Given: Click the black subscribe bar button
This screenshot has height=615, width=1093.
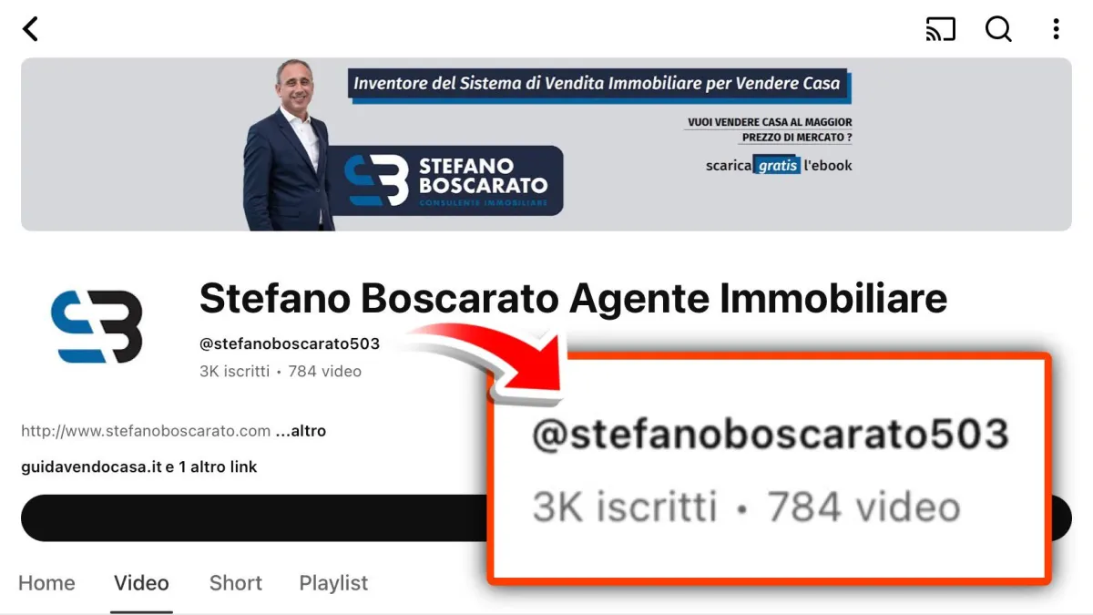Looking at the screenshot, I should [255, 518].
